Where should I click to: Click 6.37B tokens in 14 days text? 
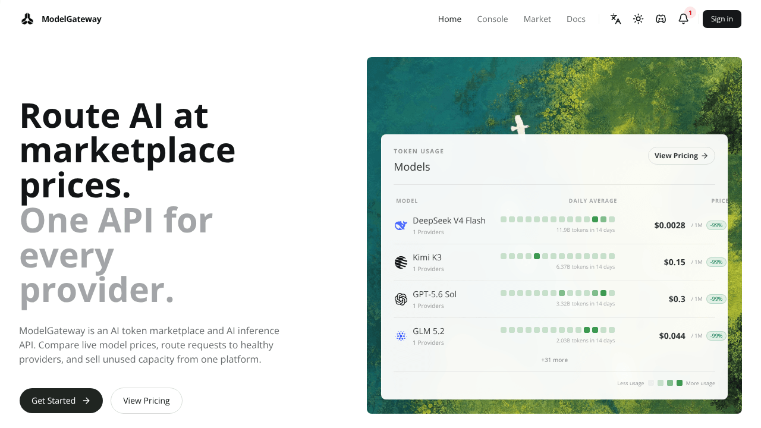(586, 267)
